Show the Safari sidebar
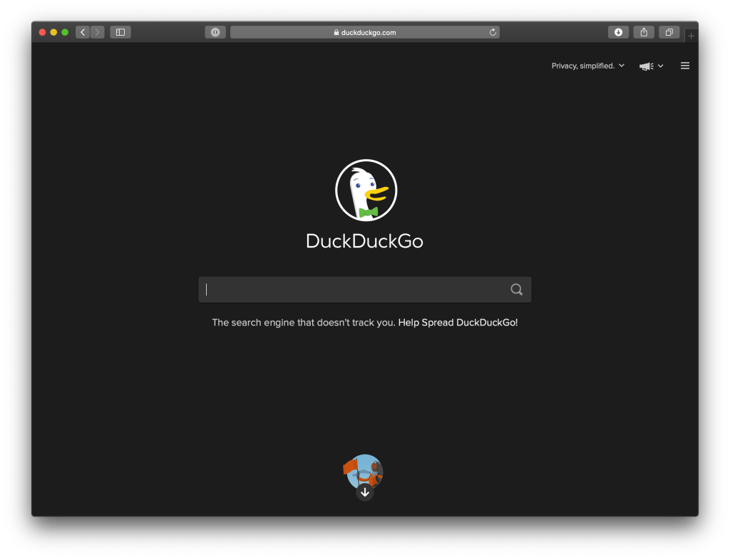 coord(120,32)
